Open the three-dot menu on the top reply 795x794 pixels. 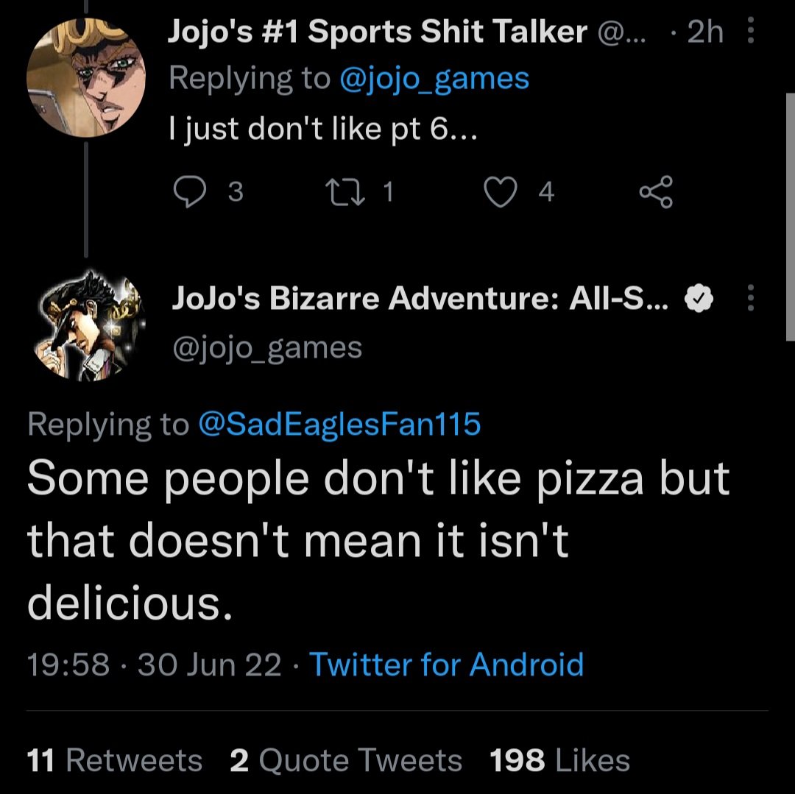pyautogui.click(x=752, y=30)
